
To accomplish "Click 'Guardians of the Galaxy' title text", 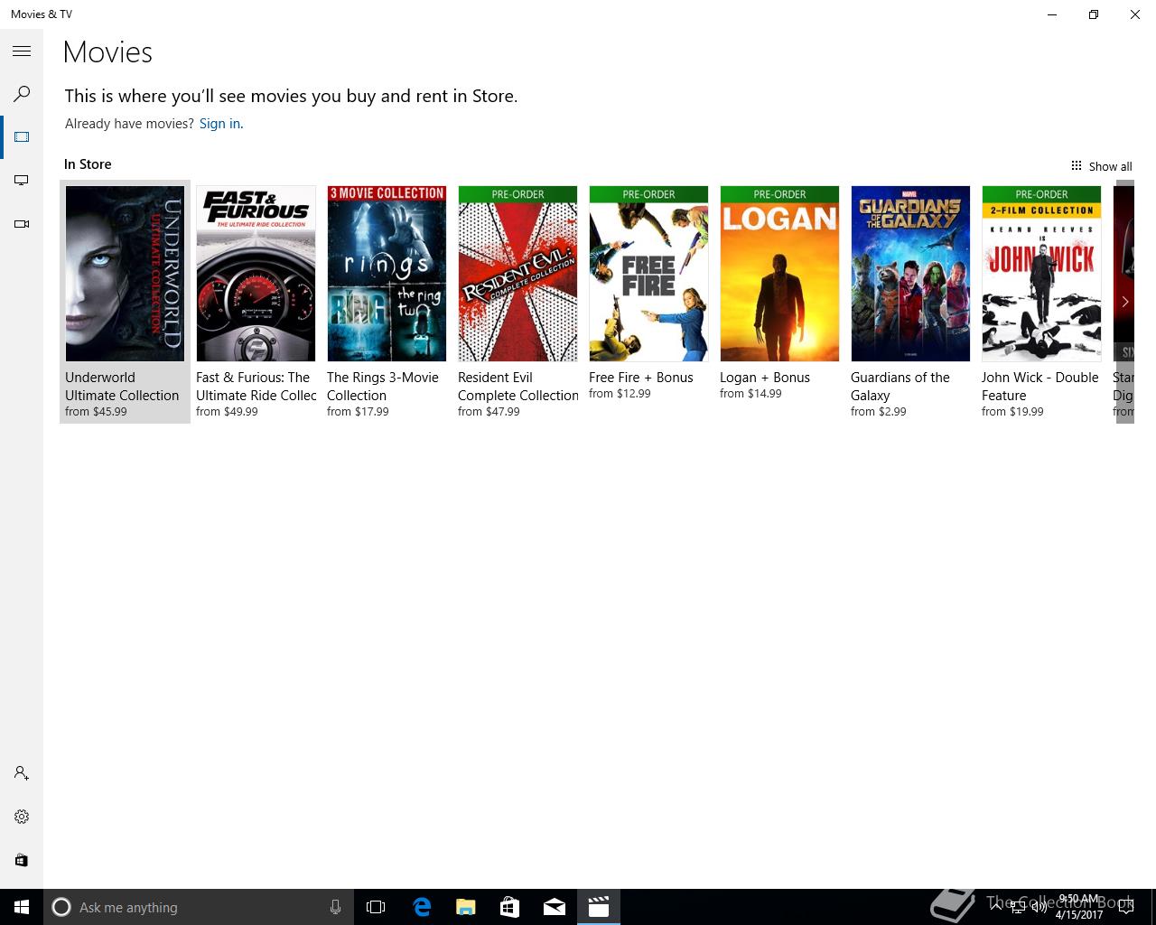I will [x=900, y=387].
